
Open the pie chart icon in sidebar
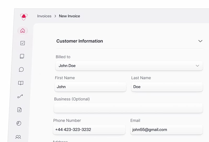19,123
